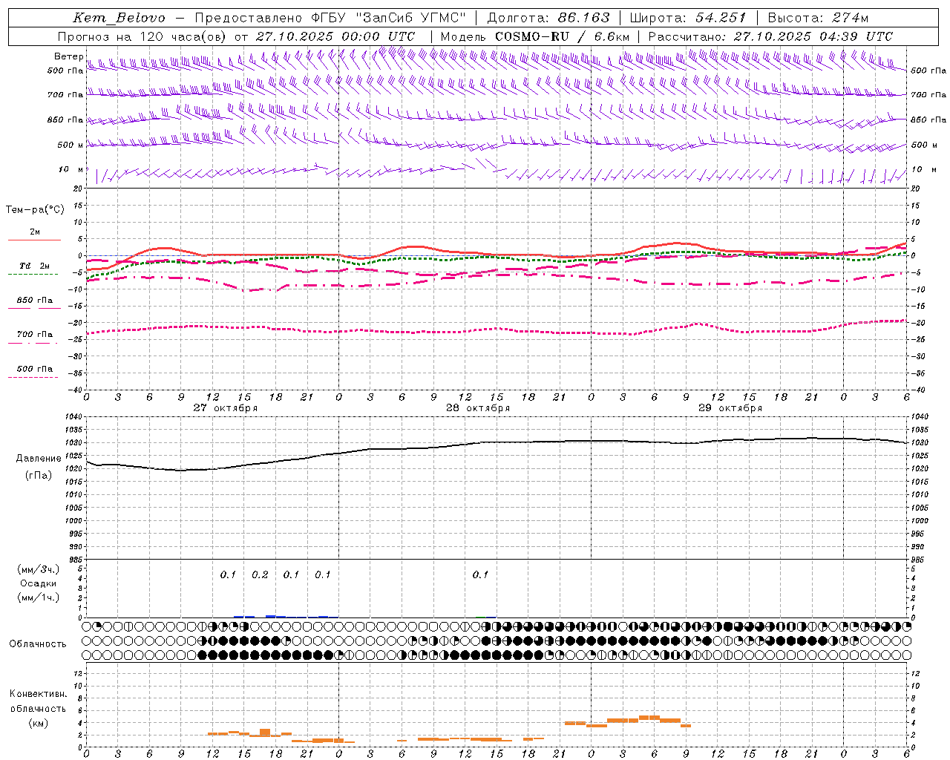Select the forecast start 27.10.2025 00:00 UTC
The height and width of the screenshot is (760, 950).
click(335, 36)
